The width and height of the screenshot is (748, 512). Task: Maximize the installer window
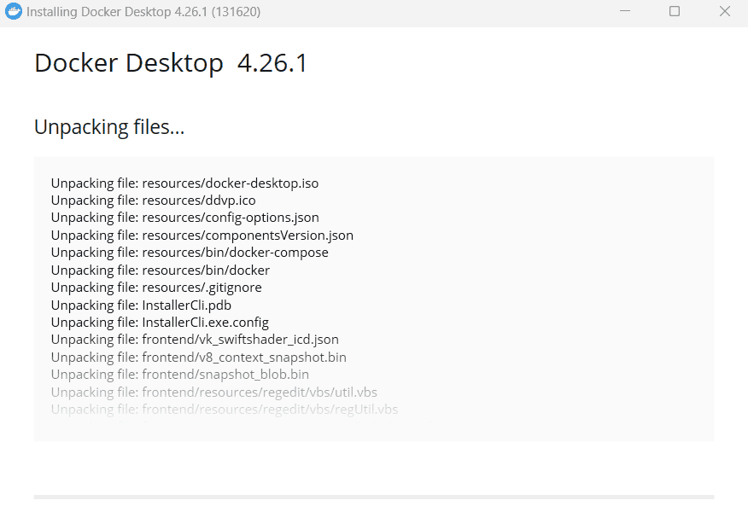[x=675, y=11]
